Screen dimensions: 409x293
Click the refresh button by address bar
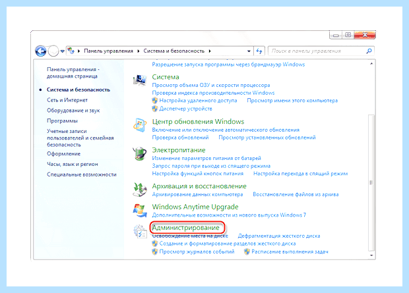(259, 51)
